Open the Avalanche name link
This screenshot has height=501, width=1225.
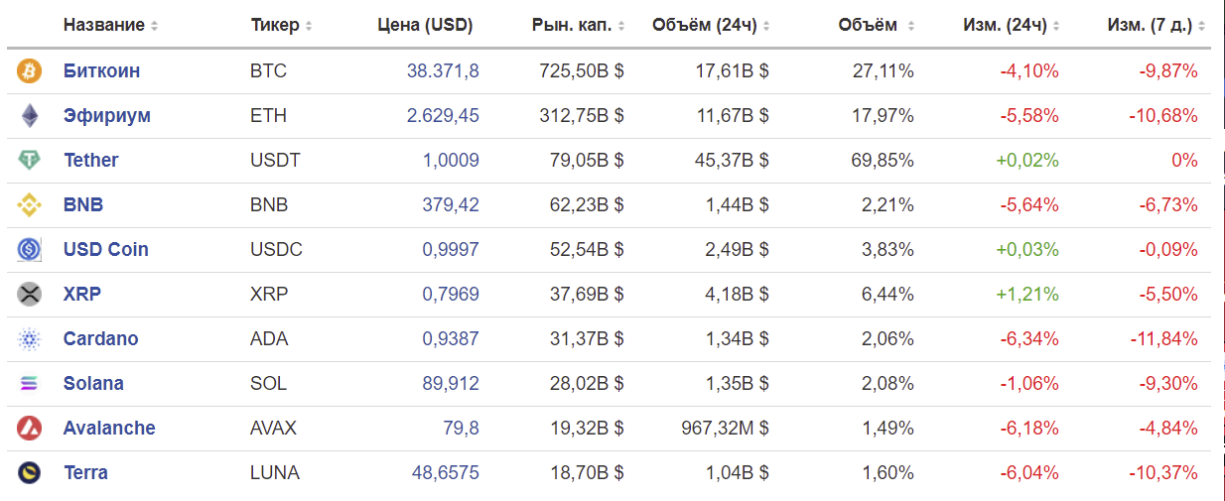click(109, 429)
